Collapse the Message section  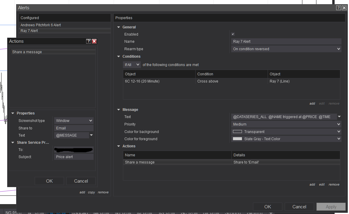coord(119,110)
